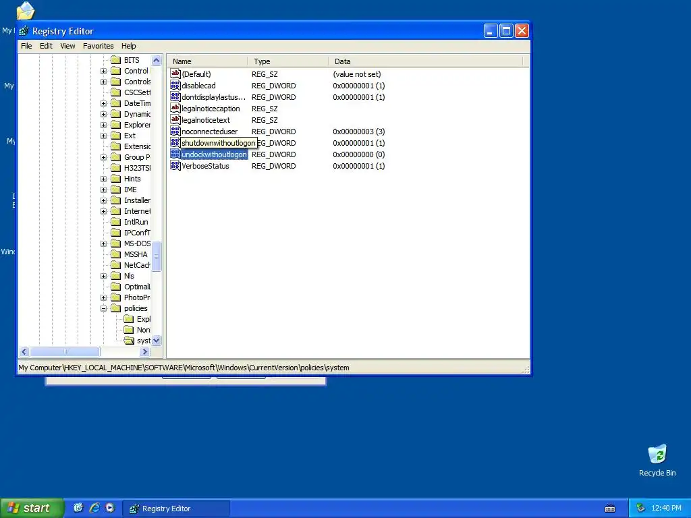
Task: Click the taskbar clock showing 12:40 PM
Action: 666,509
